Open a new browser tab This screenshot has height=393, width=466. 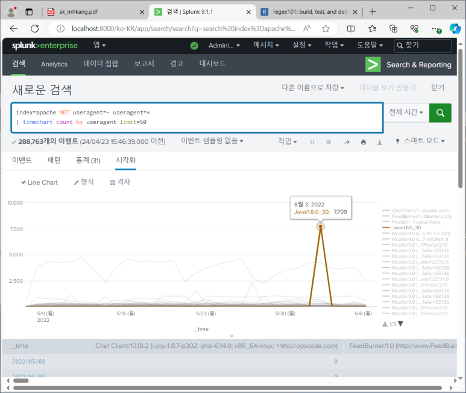373,12
